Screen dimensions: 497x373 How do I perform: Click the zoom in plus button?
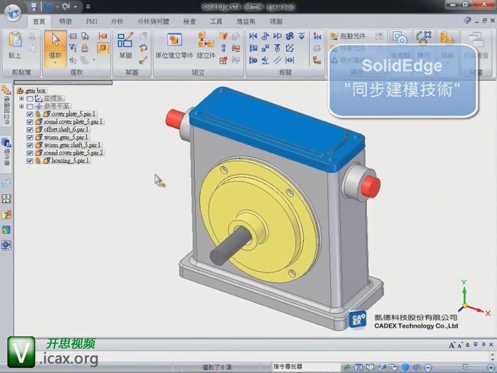pyautogui.click(x=491, y=368)
